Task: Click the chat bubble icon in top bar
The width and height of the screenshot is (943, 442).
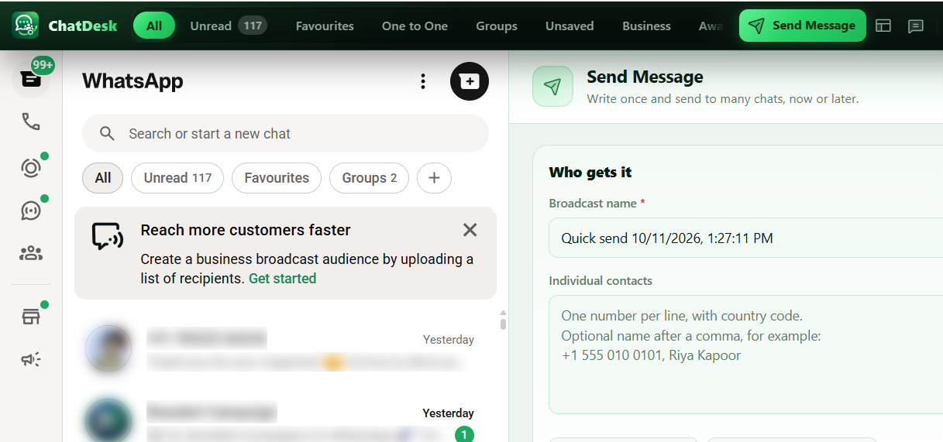Action: click(x=916, y=26)
